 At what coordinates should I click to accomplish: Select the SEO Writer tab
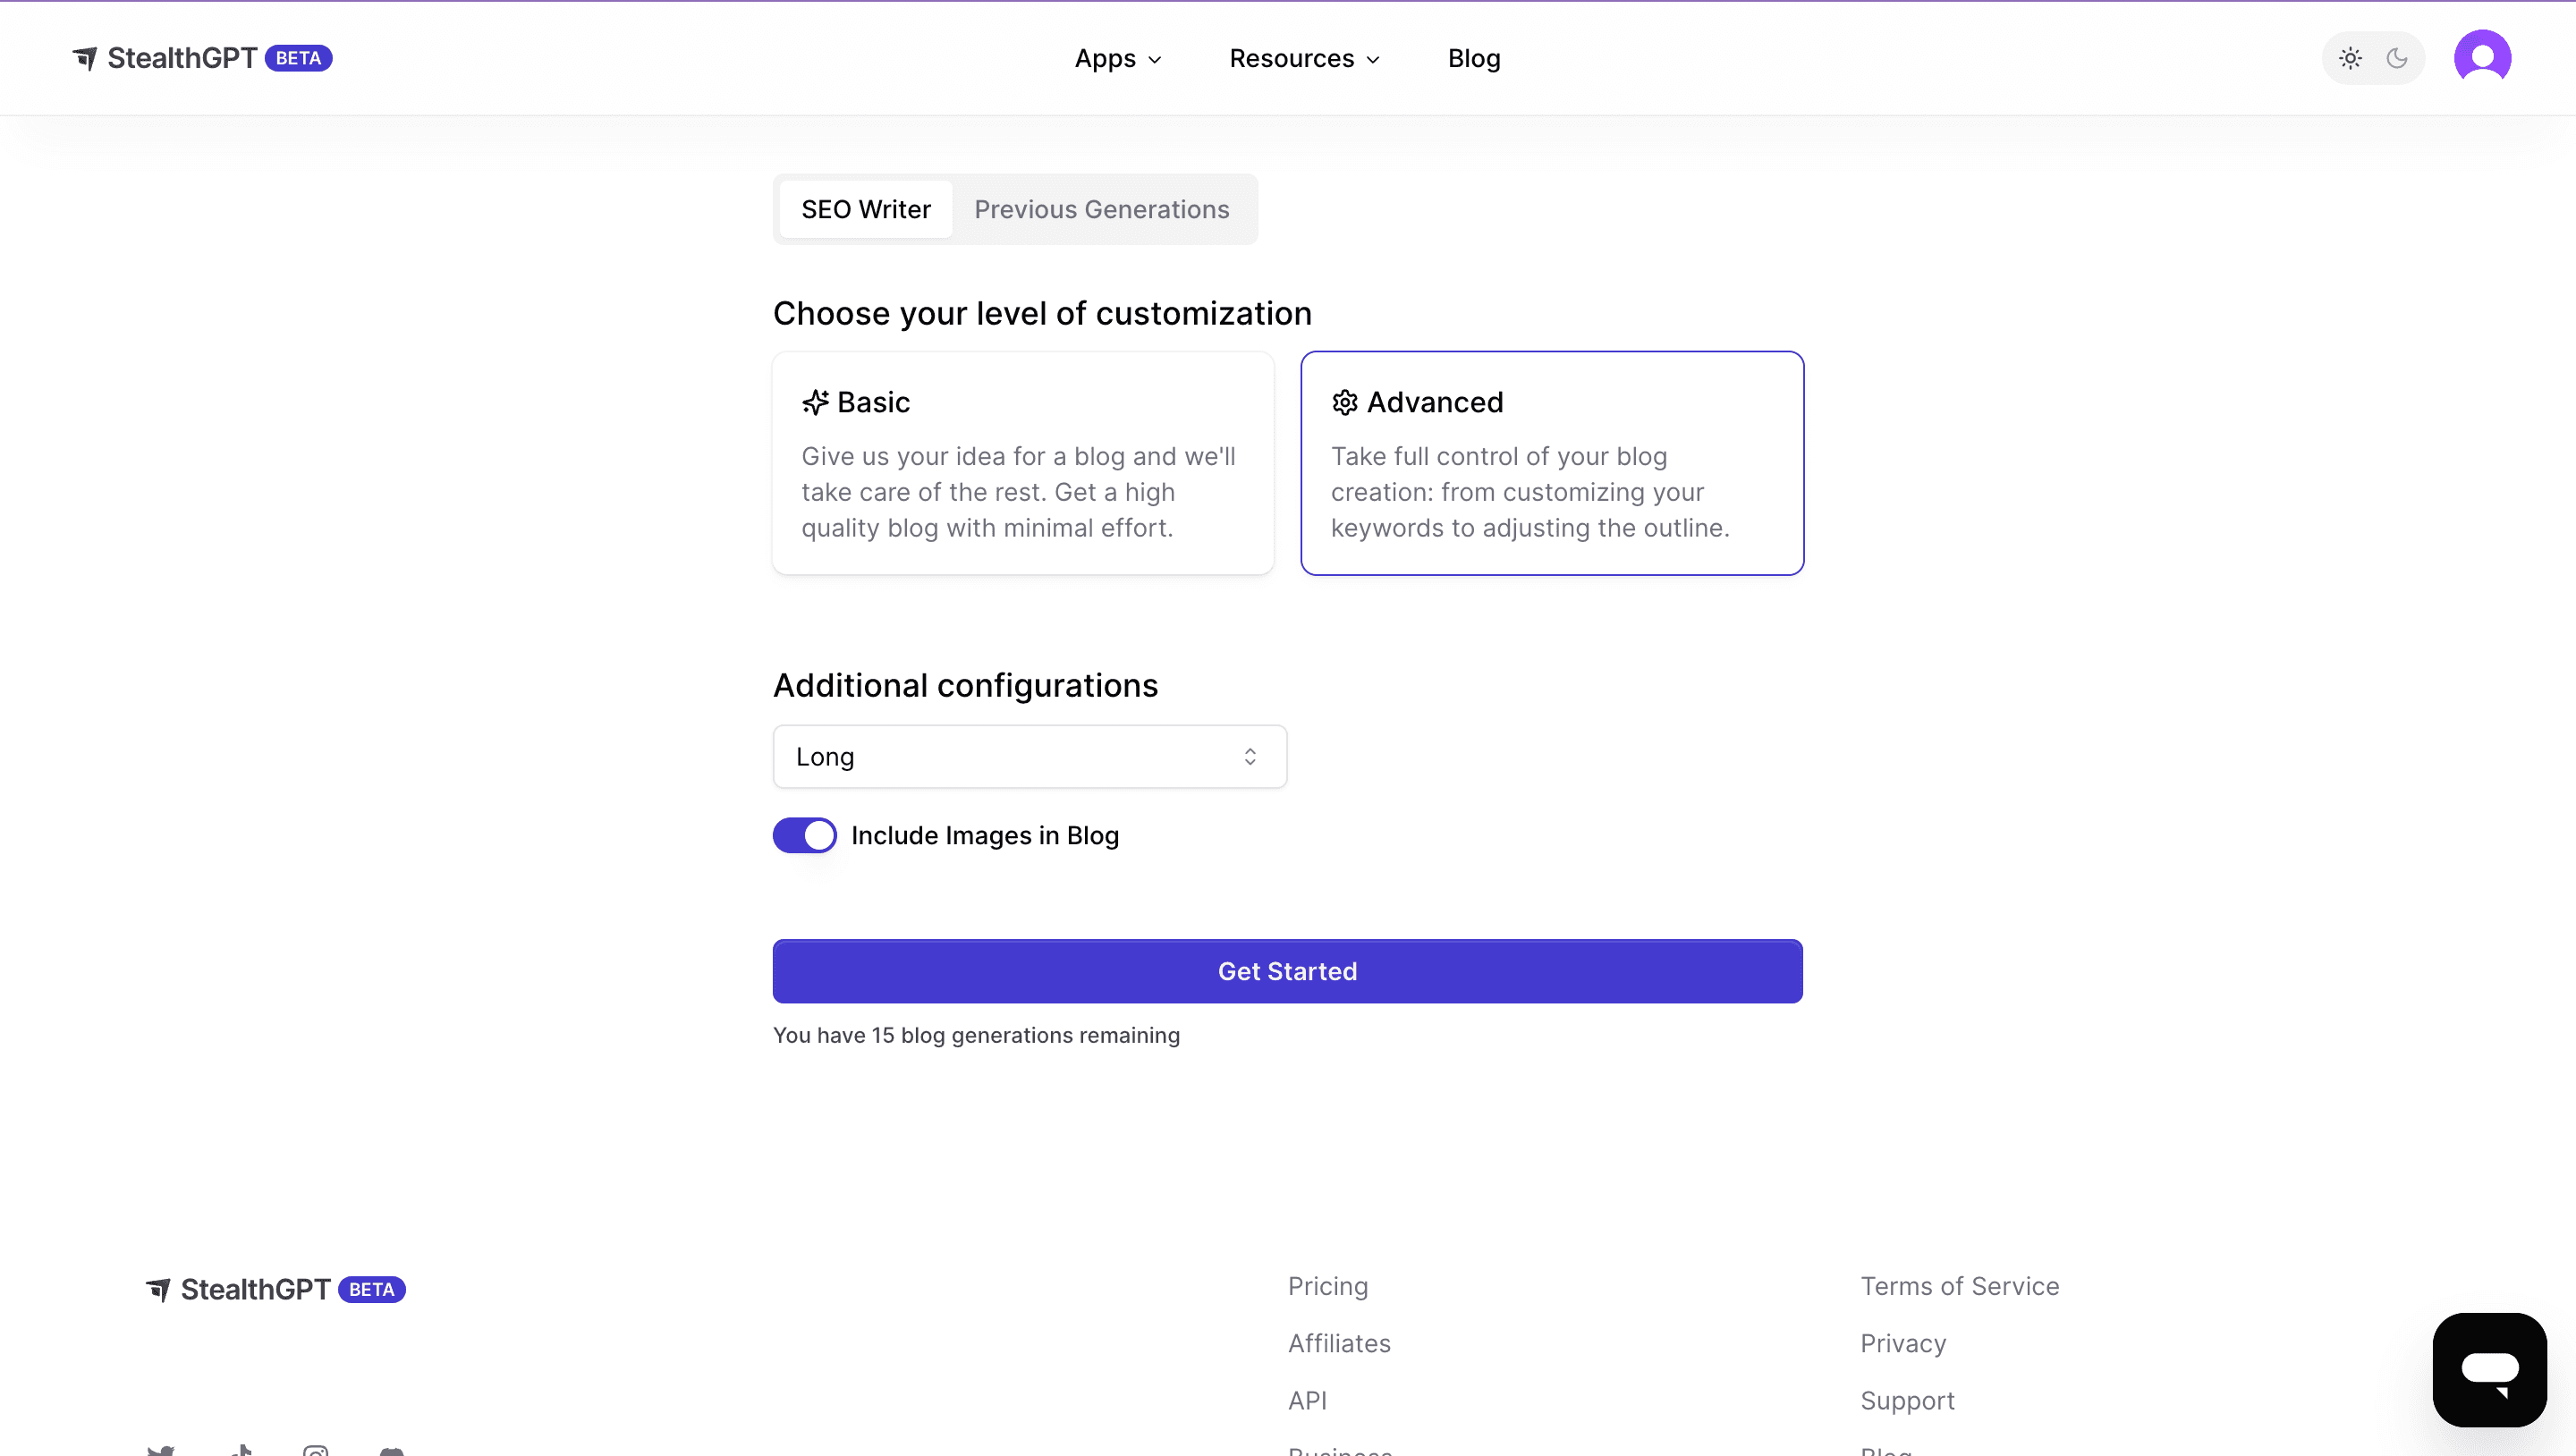pos(865,209)
